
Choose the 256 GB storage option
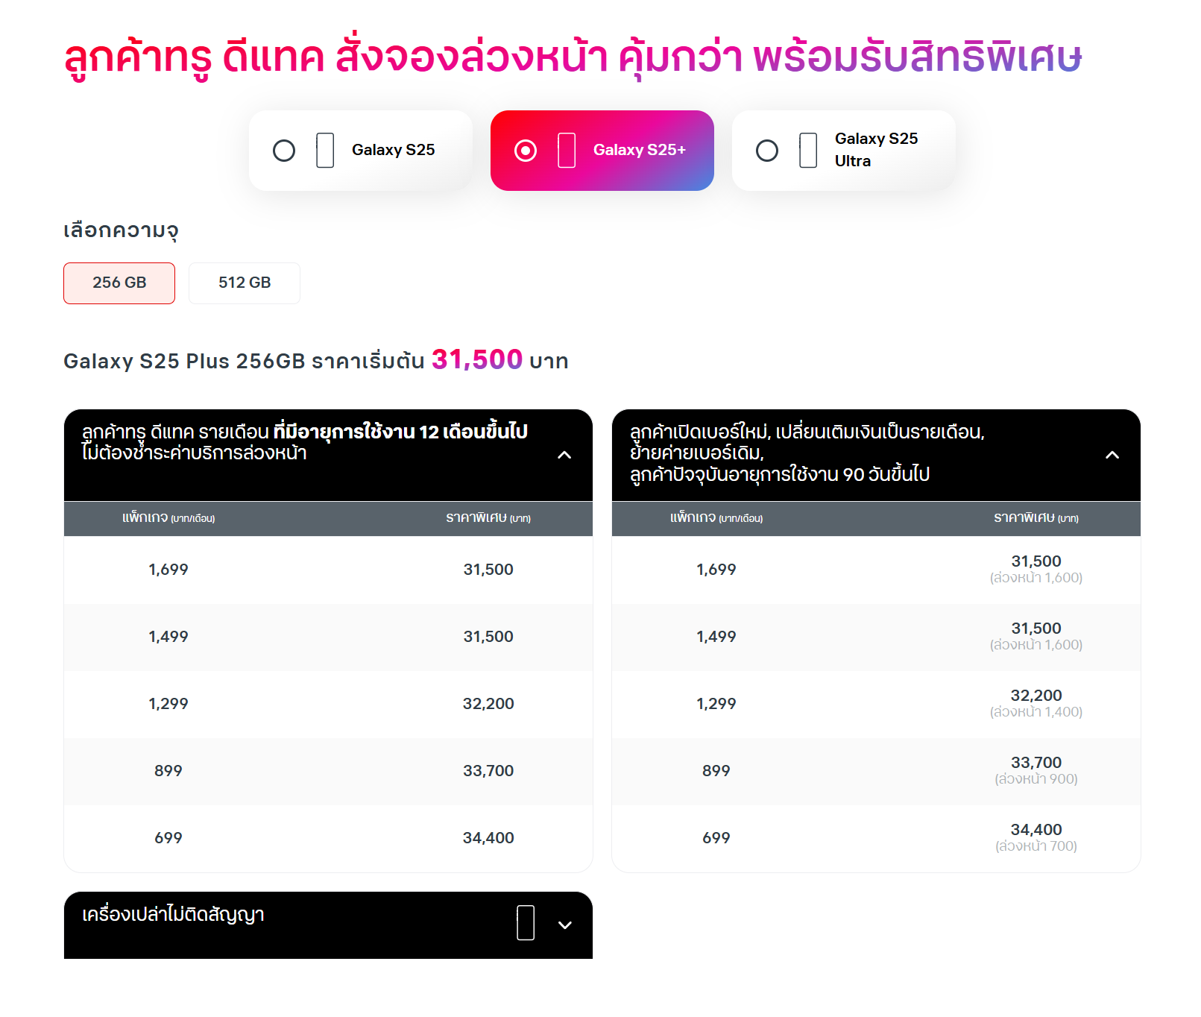click(119, 283)
